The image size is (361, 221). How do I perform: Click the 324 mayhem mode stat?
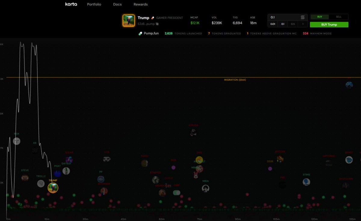pos(317,33)
